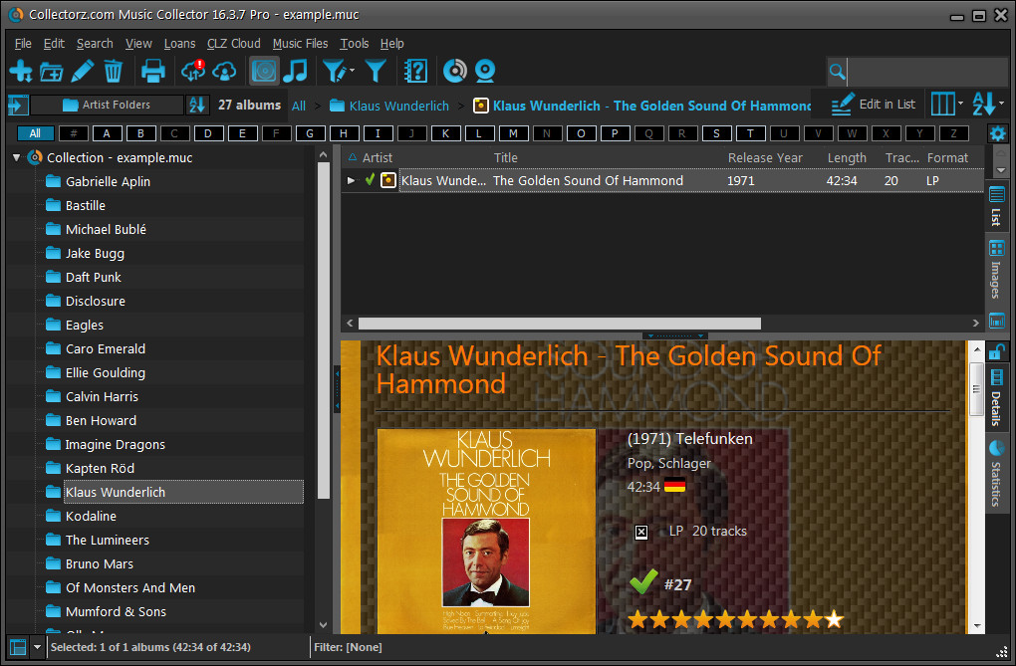Switch to Albums view toolbar icon
Screen dimensions: 1016x666
pyautogui.click(x=264, y=71)
